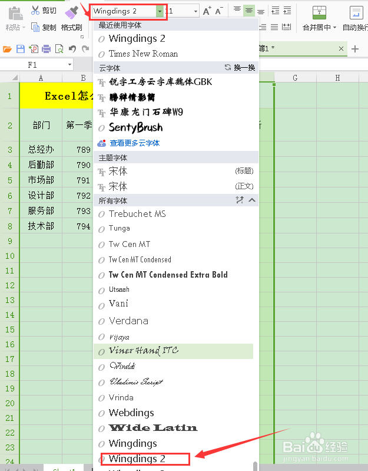
Task: Save the workbook with the floppy icon
Action: (x=21, y=49)
